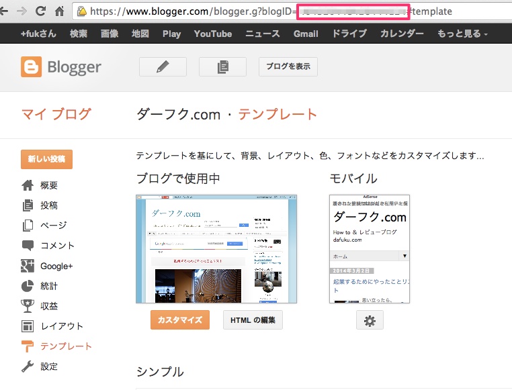Click the 新しい投稿 orange button
This screenshot has width=512, height=390.
coord(46,159)
